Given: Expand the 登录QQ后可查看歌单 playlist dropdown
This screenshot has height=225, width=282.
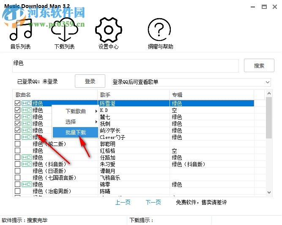Looking at the screenshot, I should (x=268, y=82).
